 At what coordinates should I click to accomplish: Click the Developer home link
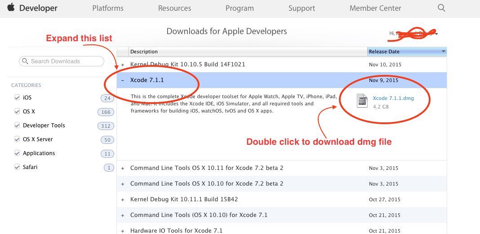point(38,8)
